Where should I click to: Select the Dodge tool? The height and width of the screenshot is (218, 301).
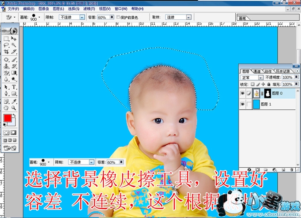coord(14,79)
